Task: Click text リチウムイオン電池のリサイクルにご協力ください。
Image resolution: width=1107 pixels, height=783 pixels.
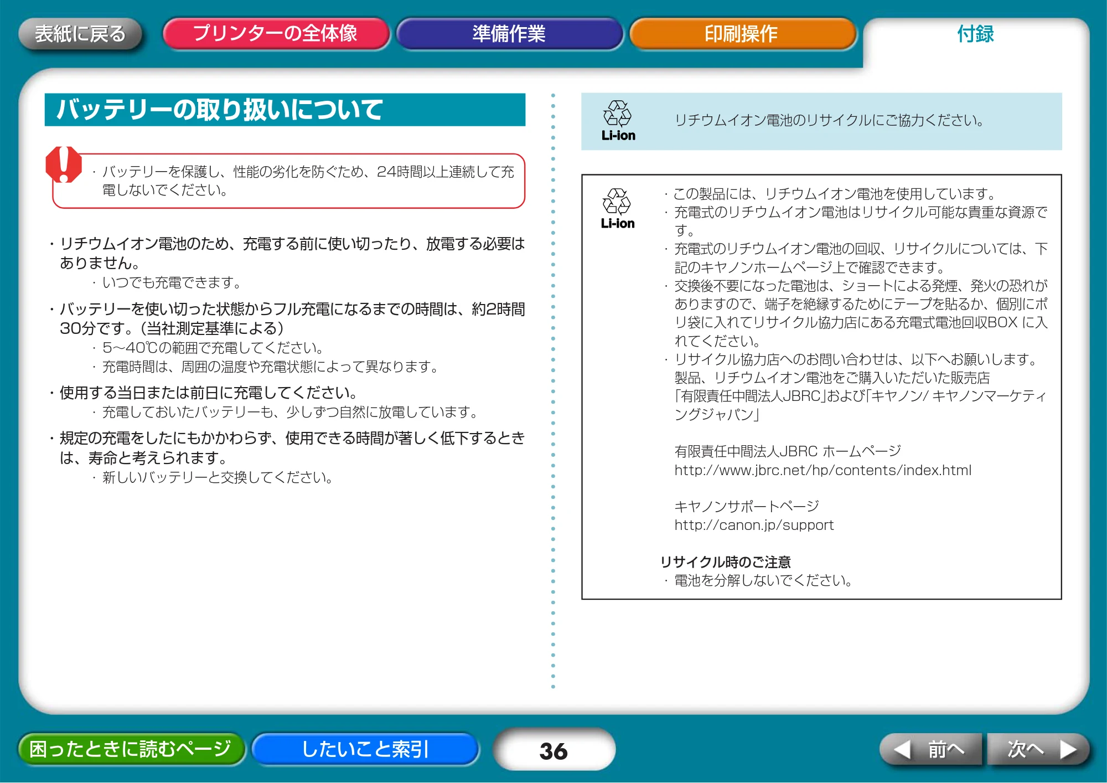Action: pyautogui.click(x=829, y=120)
